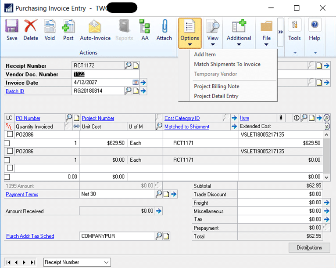The width and height of the screenshot is (336, 268).
Task: Click the Project Number column link
Action: [98, 118]
